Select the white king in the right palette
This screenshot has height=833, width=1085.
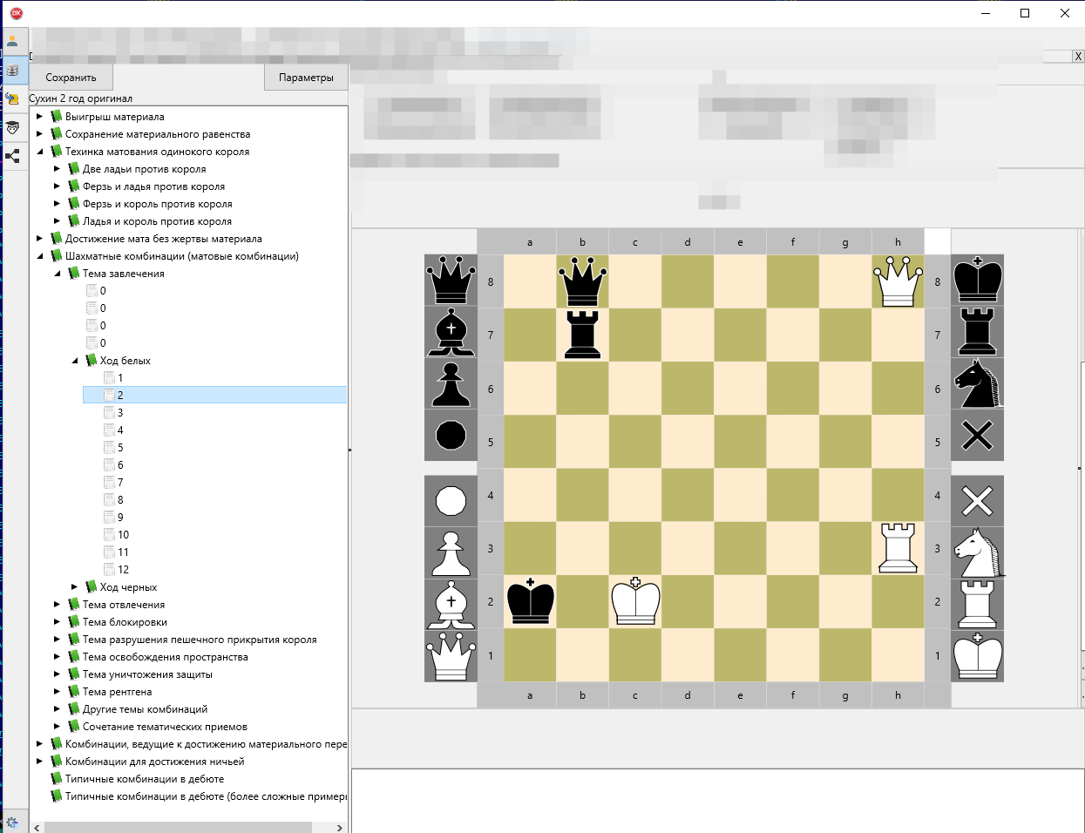pos(977,656)
